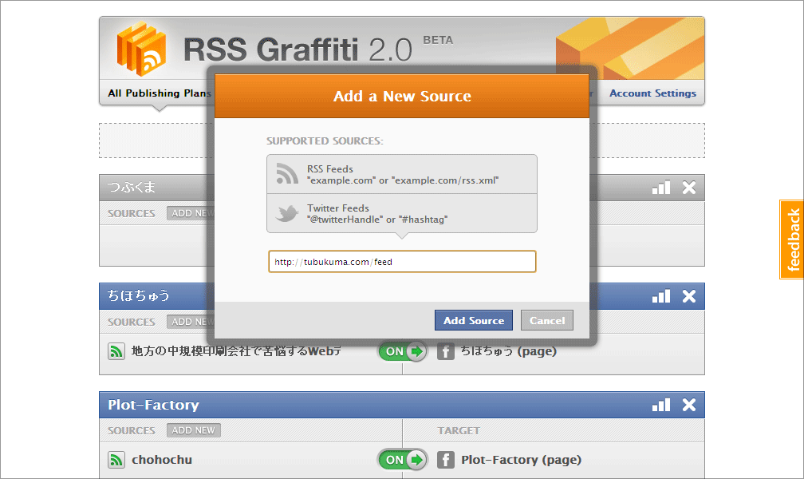This screenshot has height=479, width=804.
Task: Click ADD NEW source in Plot-Factory plan
Action: coord(193,430)
